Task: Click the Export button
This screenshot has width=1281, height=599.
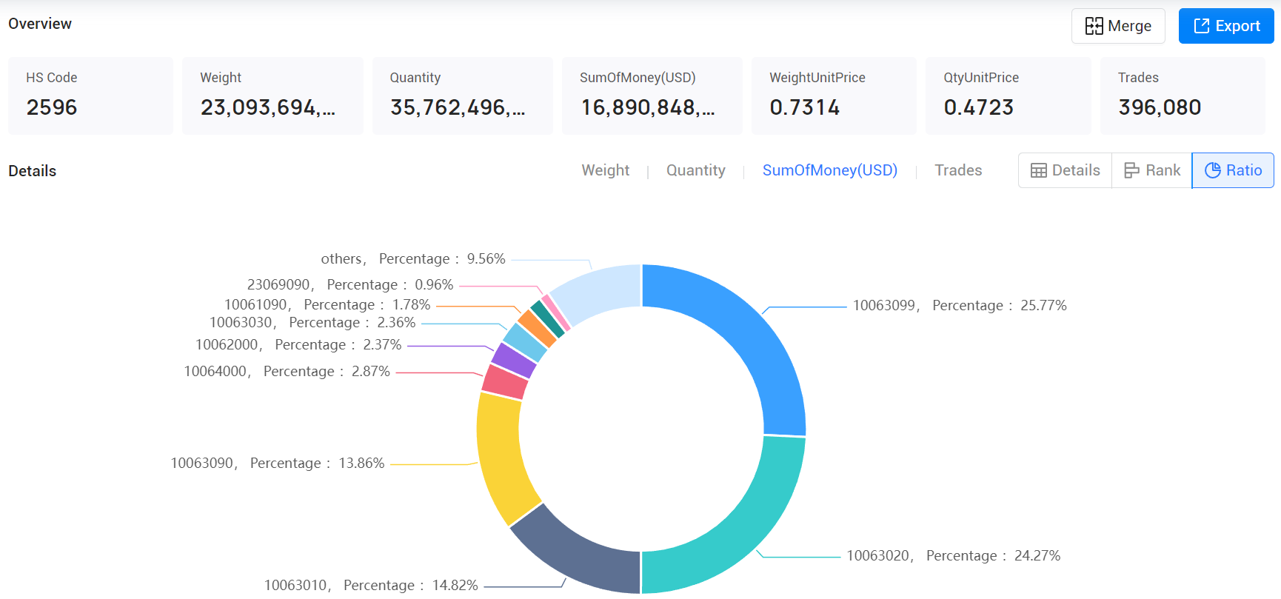Action: (x=1226, y=26)
